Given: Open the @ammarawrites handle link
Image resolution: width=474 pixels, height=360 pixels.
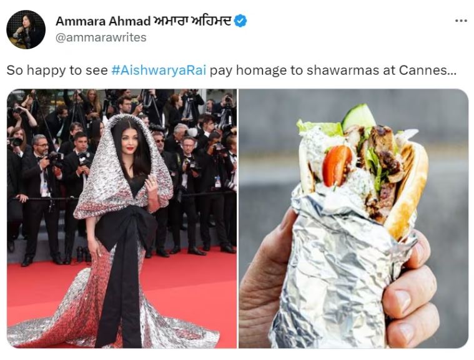Looking at the screenshot, I should 101,37.
